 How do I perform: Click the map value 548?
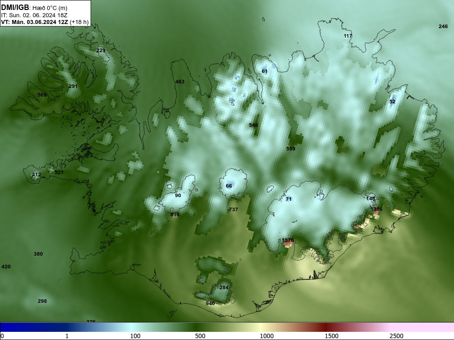click(x=253, y=125)
